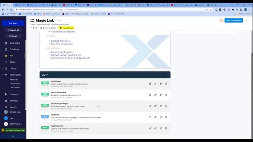The image size is (253, 142).
Task: Open the Test Space workspace switcher
Action: pyautogui.click(x=13, y=23)
